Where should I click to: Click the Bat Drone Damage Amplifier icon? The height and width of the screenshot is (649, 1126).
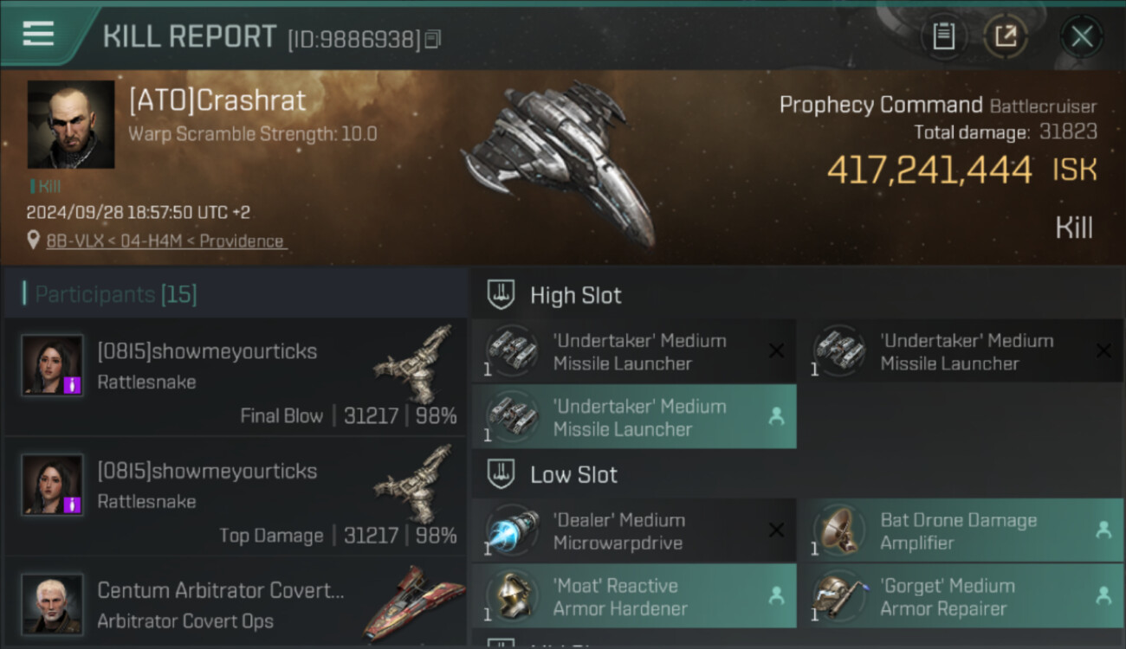pos(838,530)
